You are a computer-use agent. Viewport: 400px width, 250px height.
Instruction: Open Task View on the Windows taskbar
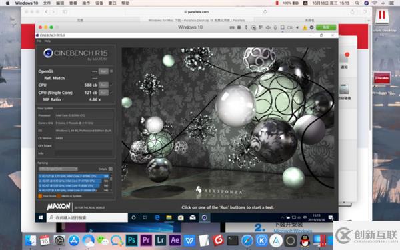[x=145, y=217]
